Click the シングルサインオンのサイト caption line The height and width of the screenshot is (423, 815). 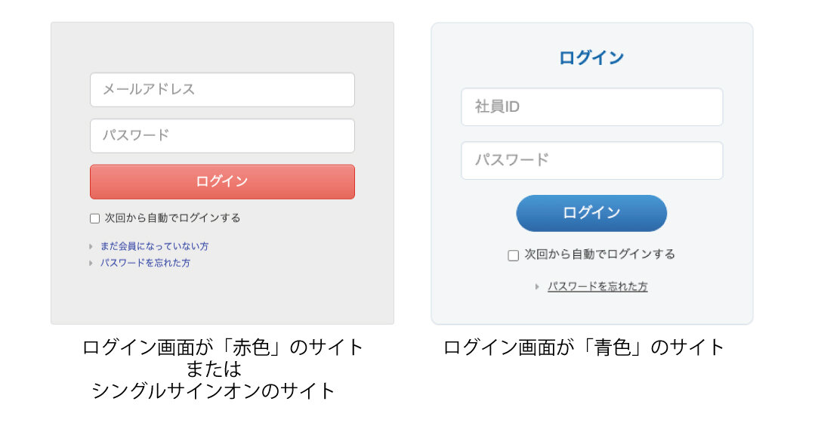213,391
